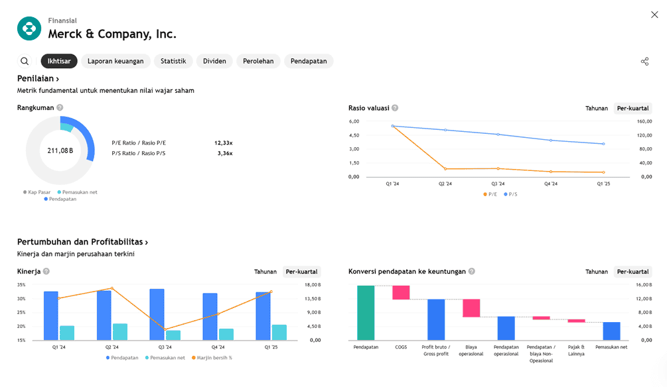Viewport: 667px width, 387px height.
Task: Click the P/E Ratio value 12,33x
Action: (223, 142)
